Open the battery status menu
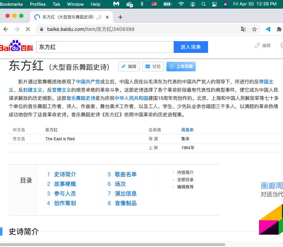 click(x=167, y=4)
